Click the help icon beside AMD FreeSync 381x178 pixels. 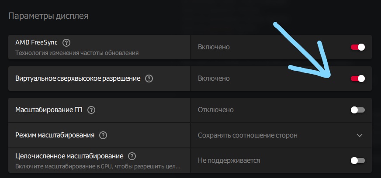[x=66, y=43]
